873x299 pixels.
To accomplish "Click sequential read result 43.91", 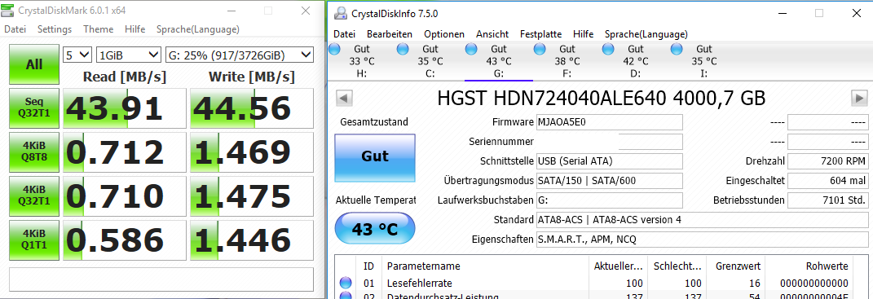I will (x=124, y=108).
